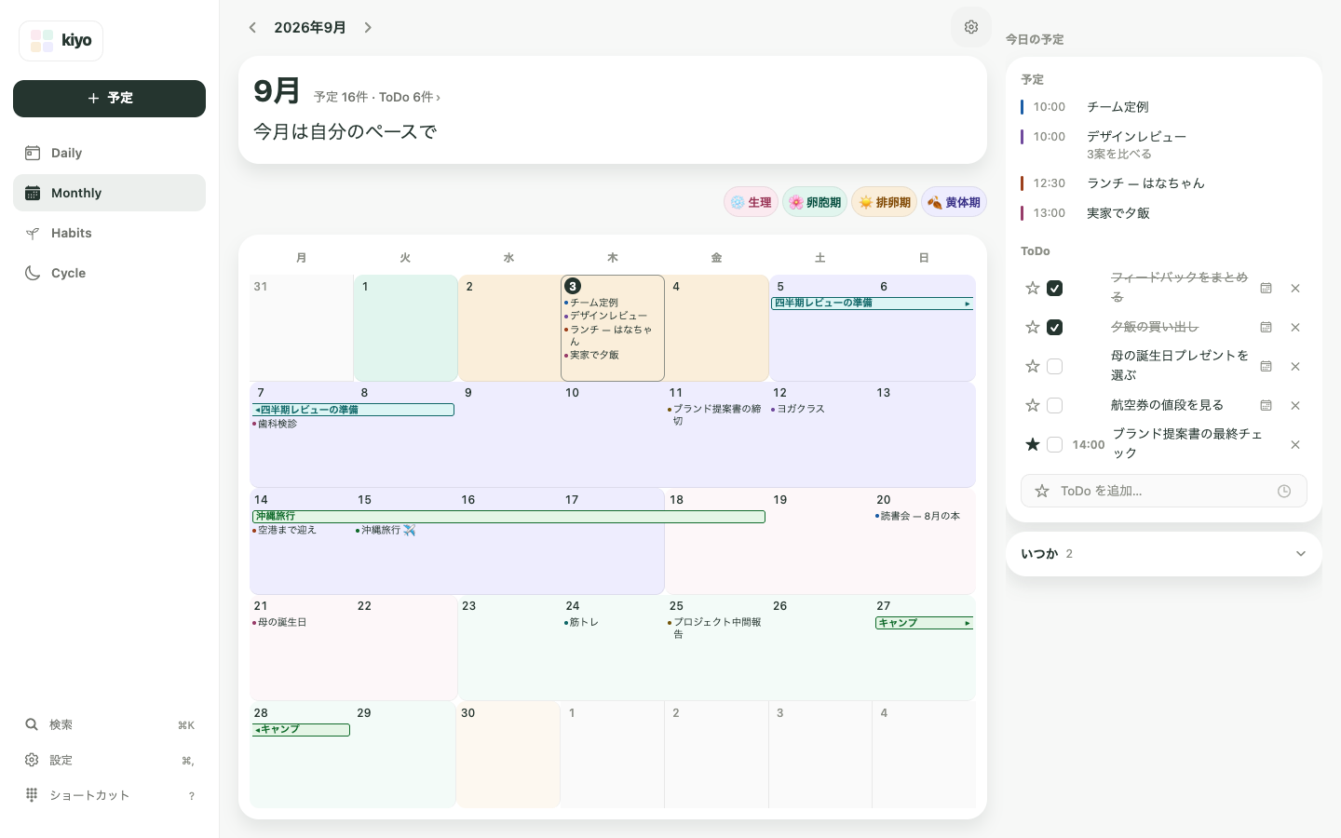Delete the 夕飯の買い出し todo
1341x838 pixels.
[x=1295, y=327]
